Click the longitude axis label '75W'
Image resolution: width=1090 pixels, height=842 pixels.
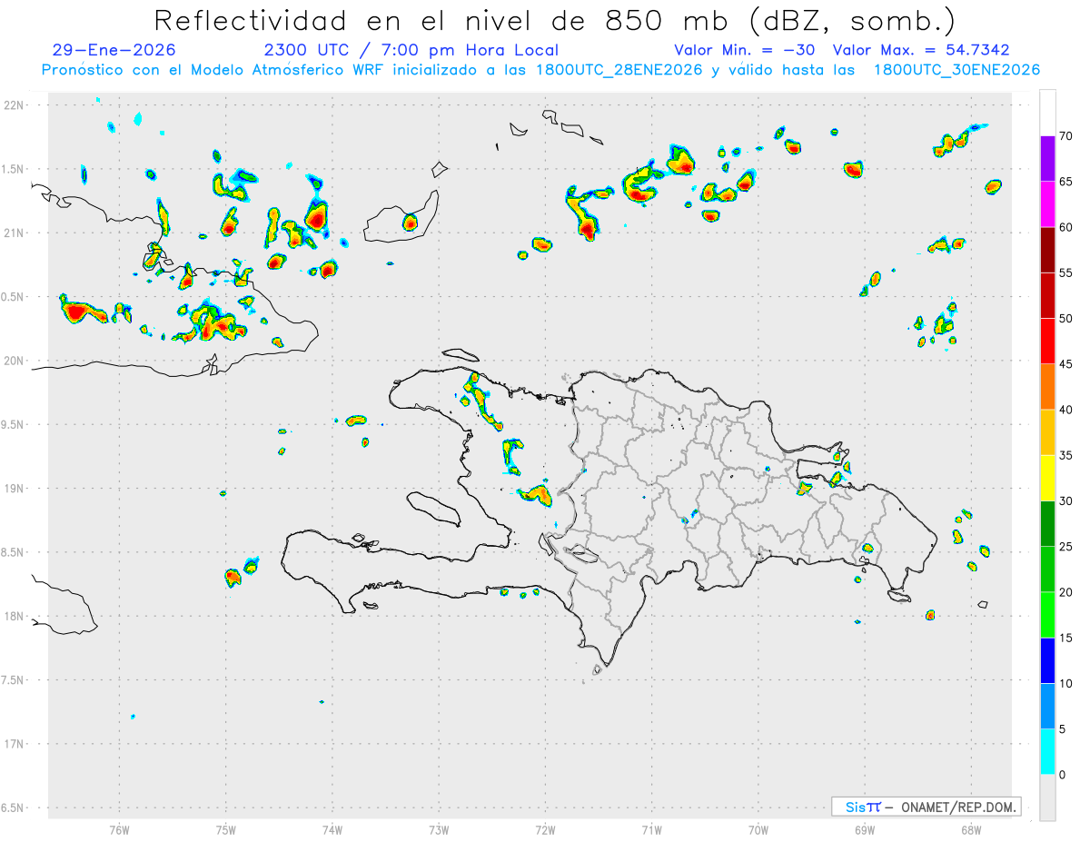(x=226, y=829)
